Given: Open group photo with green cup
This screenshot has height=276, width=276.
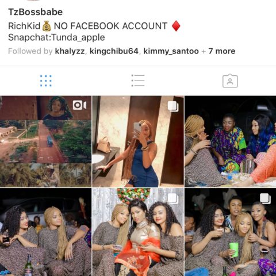Looking at the screenshot, I should tap(231, 232).
